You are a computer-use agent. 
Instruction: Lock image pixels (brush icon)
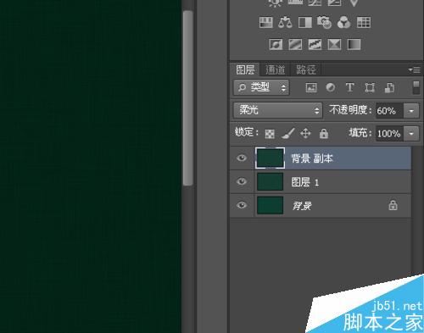point(287,133)
